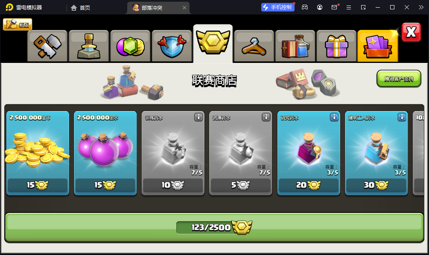Open the blue shield protection tab
Screen dimensions: 429x255
pos(172,46)
